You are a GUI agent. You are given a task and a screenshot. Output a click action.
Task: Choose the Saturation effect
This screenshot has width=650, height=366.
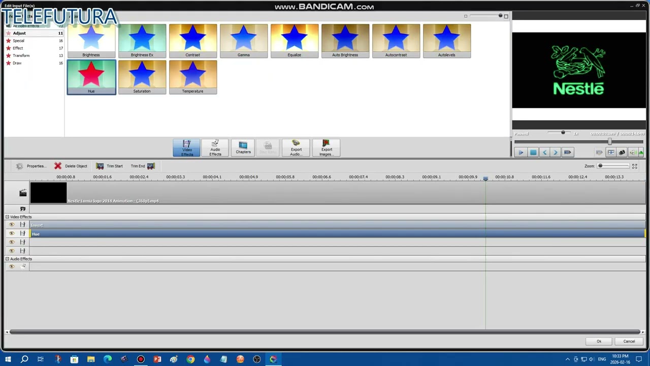click(x=142, y=77)
